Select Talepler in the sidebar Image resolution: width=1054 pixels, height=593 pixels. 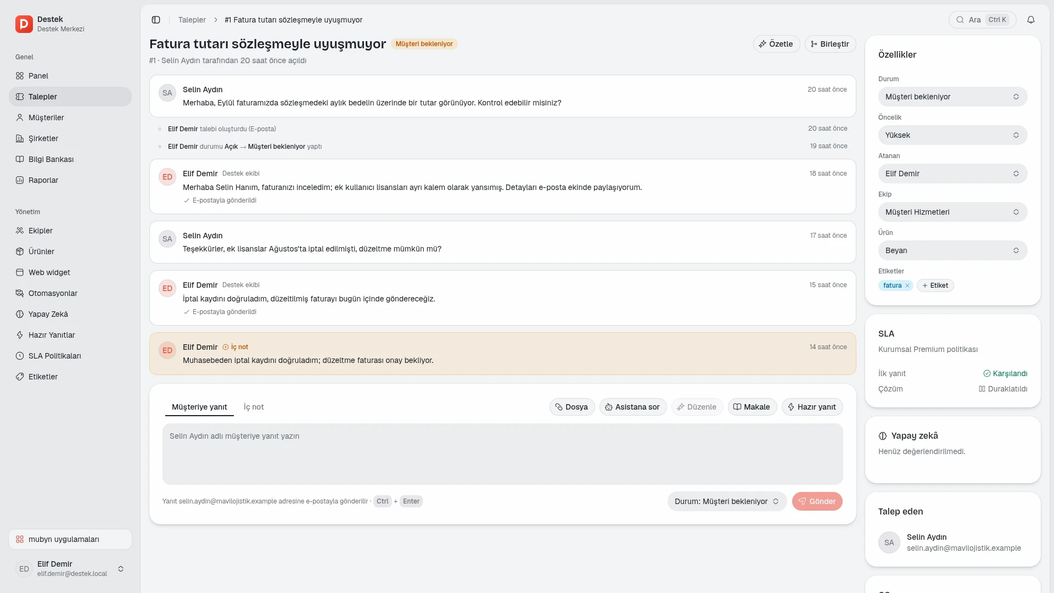[70, 97]
